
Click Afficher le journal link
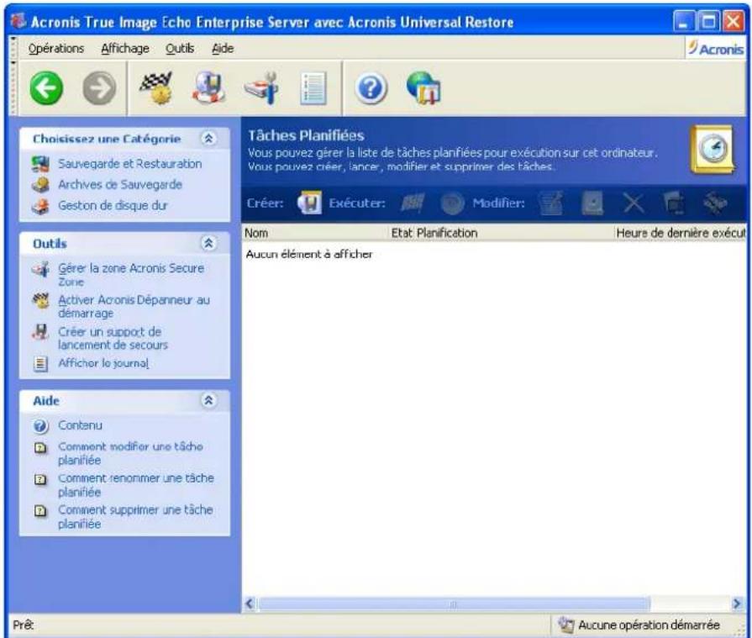pyautogui.click(x=103, y=363)
